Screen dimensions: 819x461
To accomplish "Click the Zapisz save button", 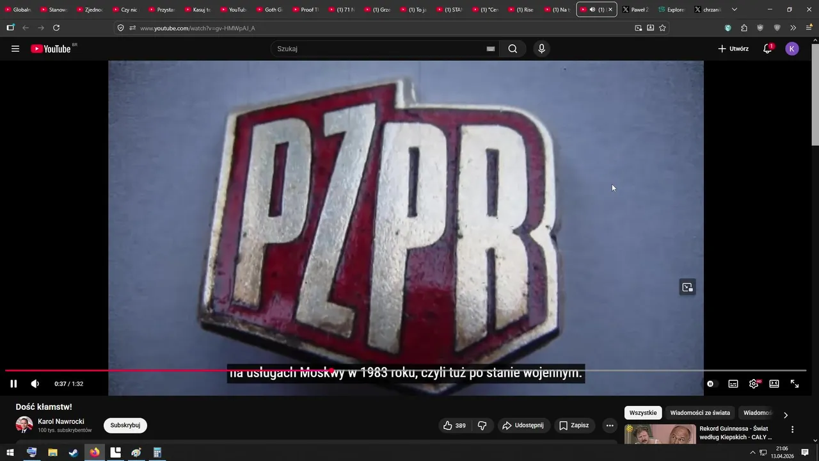I will [574, 425].
